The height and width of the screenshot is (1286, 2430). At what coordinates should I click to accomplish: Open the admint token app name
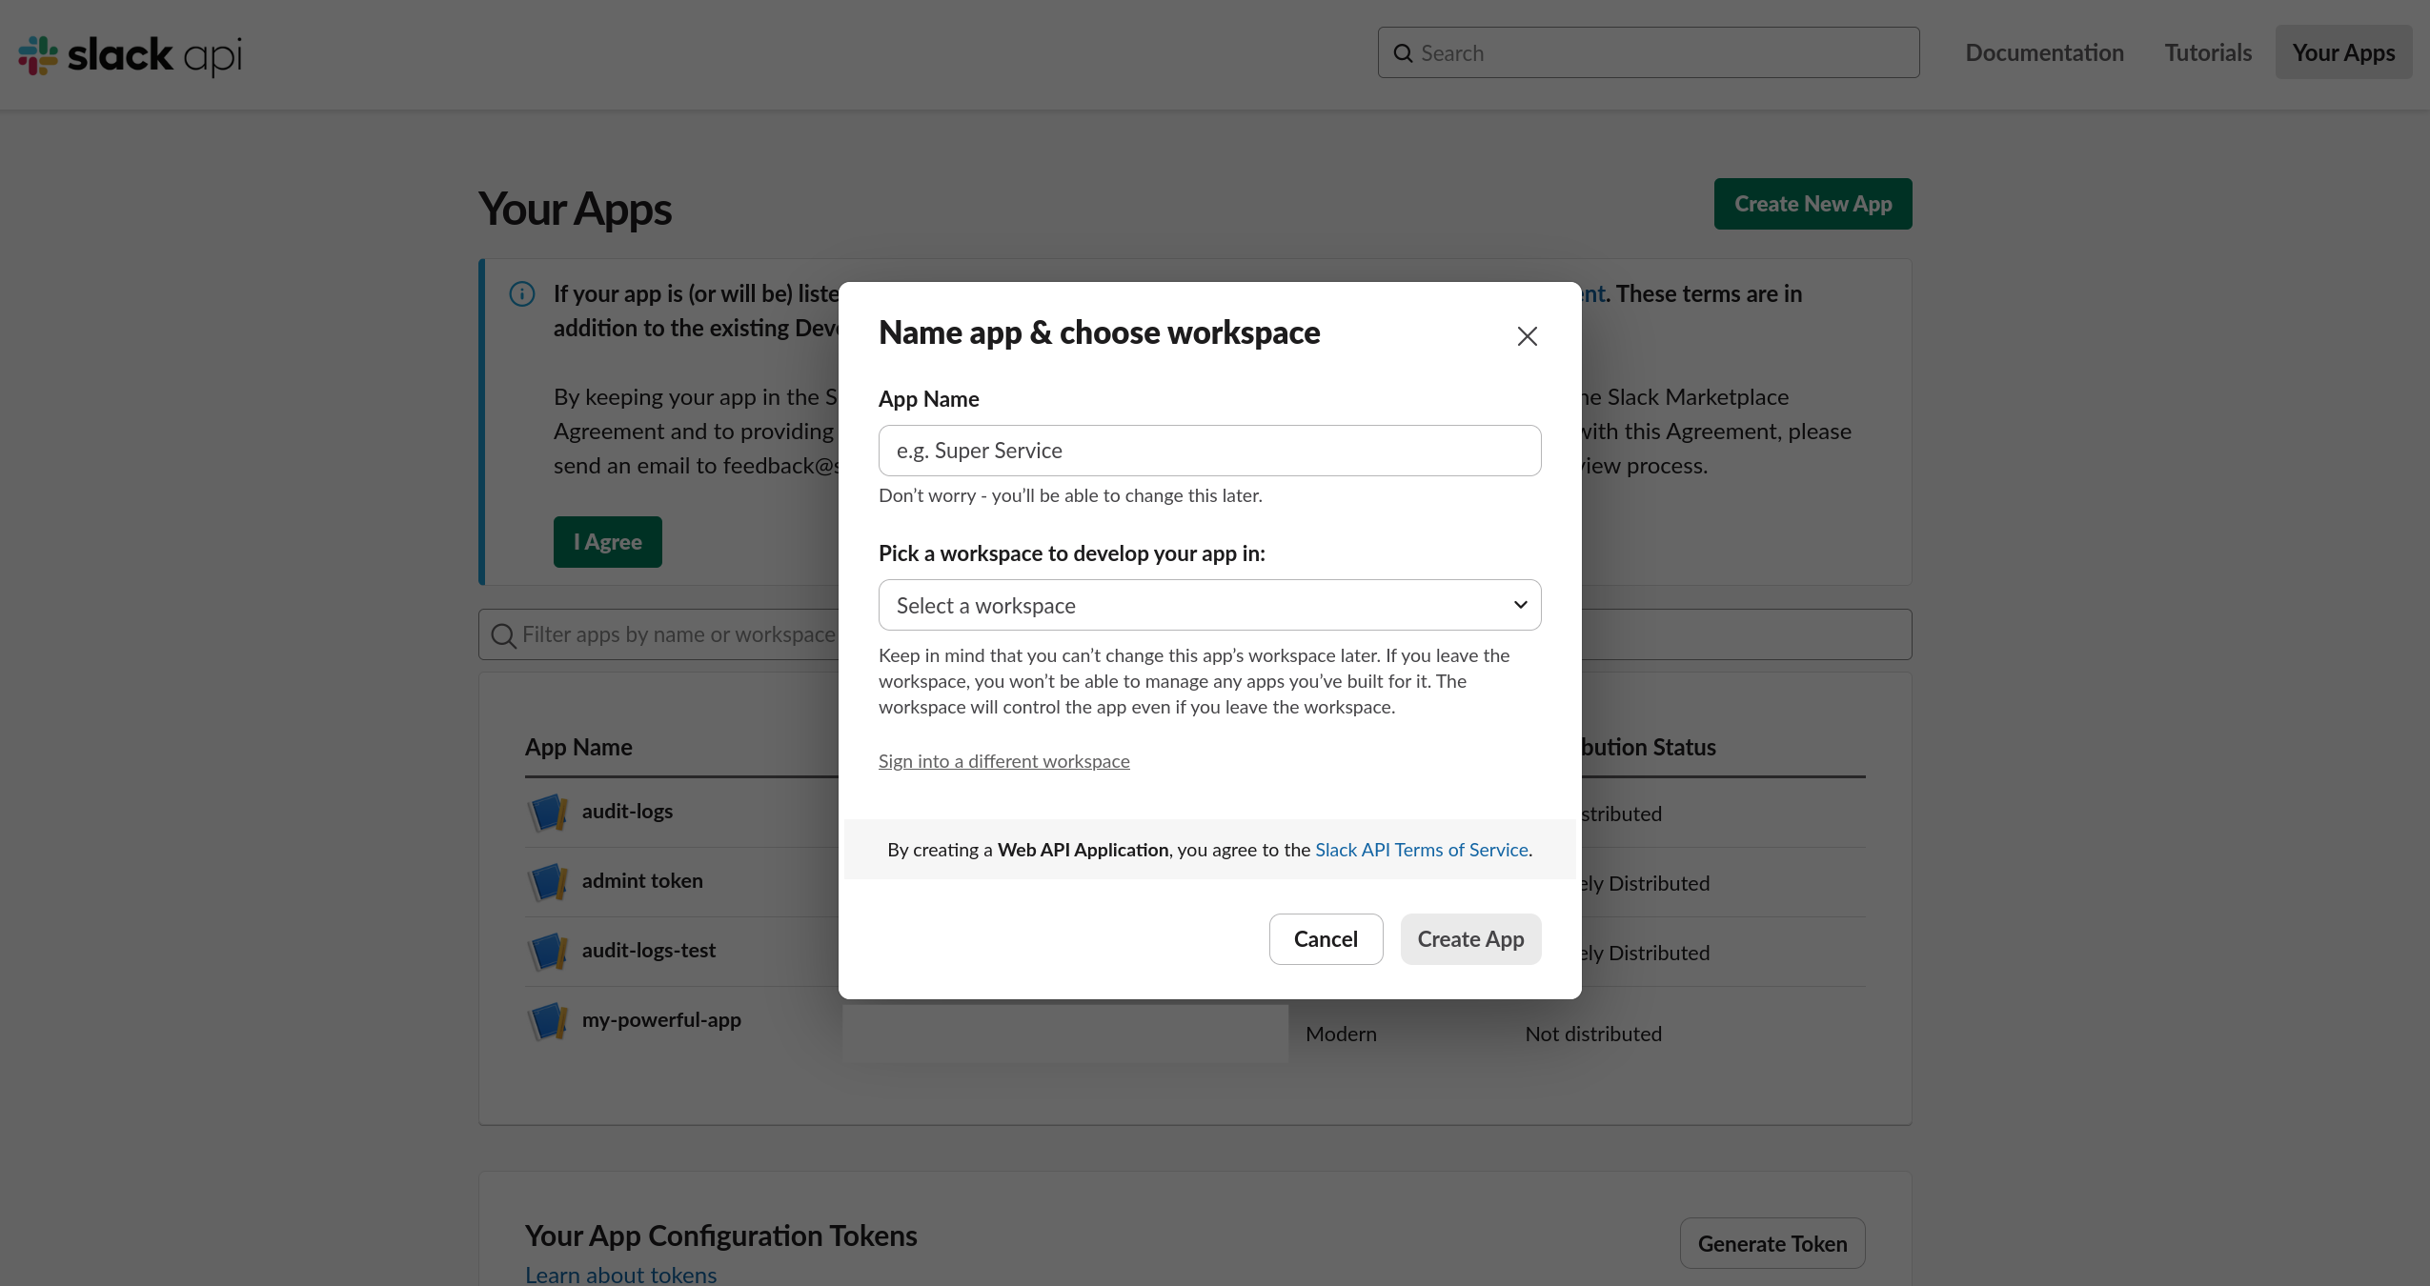pyautogui.click(x=642, y=881)
